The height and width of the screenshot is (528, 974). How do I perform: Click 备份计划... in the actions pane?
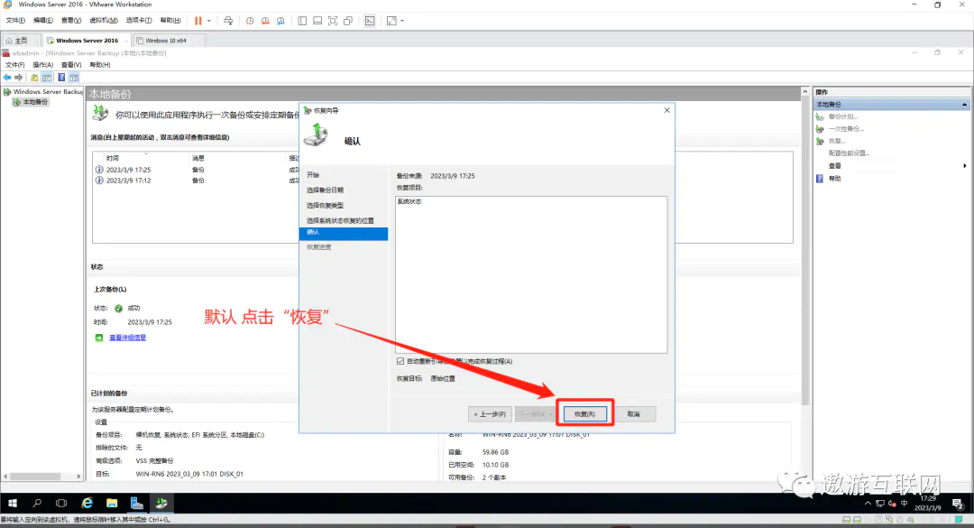tap(843, 116)
